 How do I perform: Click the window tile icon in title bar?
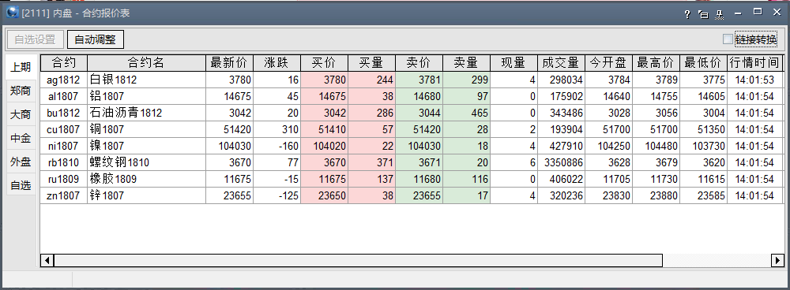pyautogui.click(x=703, y=14)
